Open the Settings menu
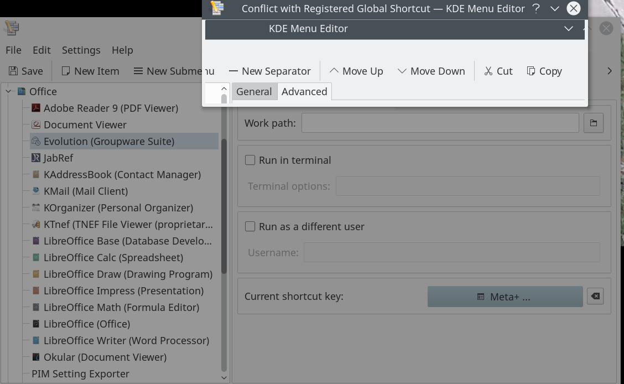Viewport: 624px width, 384px height. point(81,50)
